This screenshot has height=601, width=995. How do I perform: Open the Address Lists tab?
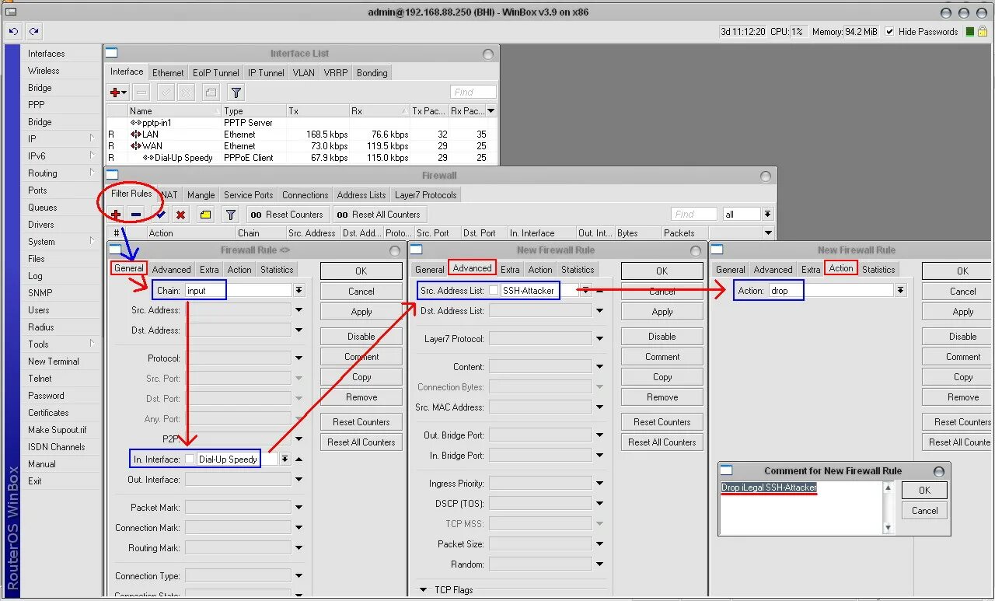(361, 195)
